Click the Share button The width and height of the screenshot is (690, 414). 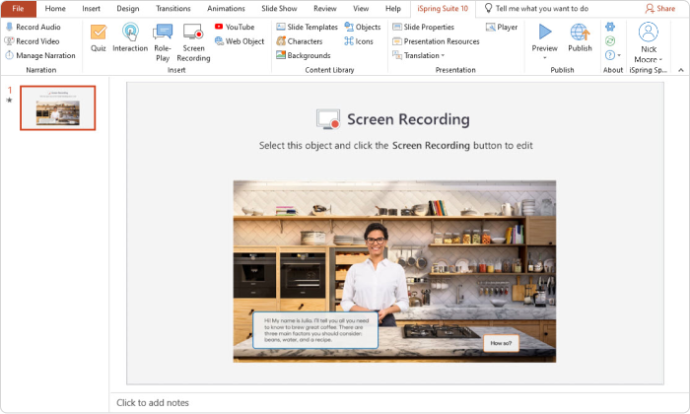click(660, 8)
